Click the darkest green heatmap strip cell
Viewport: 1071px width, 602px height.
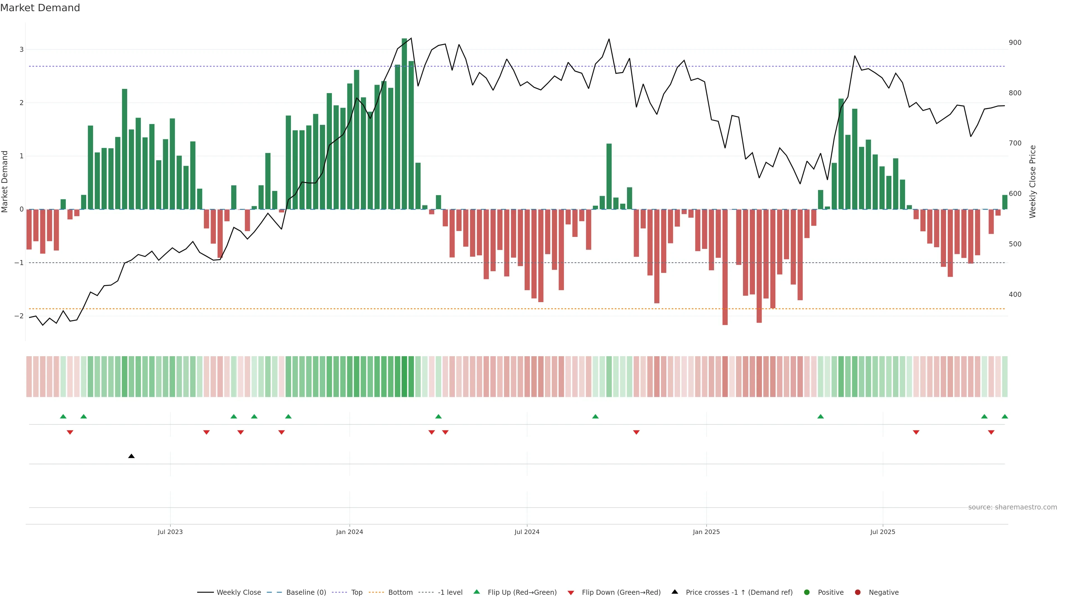[404, 377]
